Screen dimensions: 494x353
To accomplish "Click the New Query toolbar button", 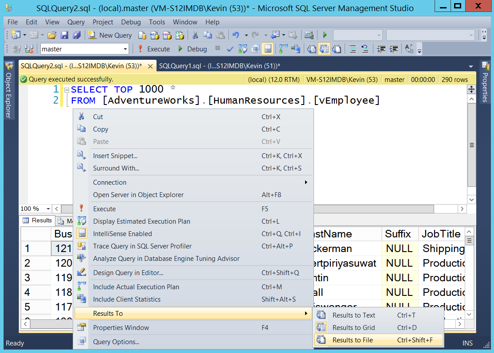I will click(x=110, y=35).
